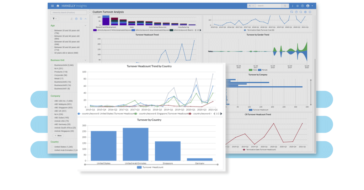Check 'AniAsk South Africa (25)' company

[x=52, y=128]
